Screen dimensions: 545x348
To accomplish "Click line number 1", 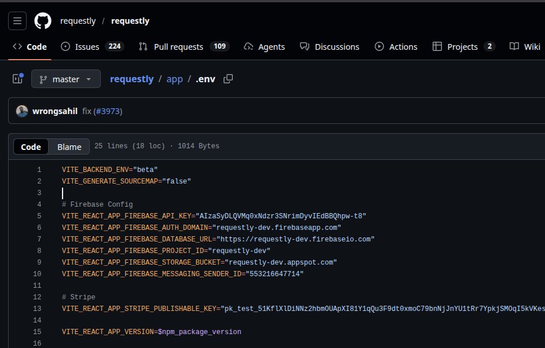I will tap(39, 170).
